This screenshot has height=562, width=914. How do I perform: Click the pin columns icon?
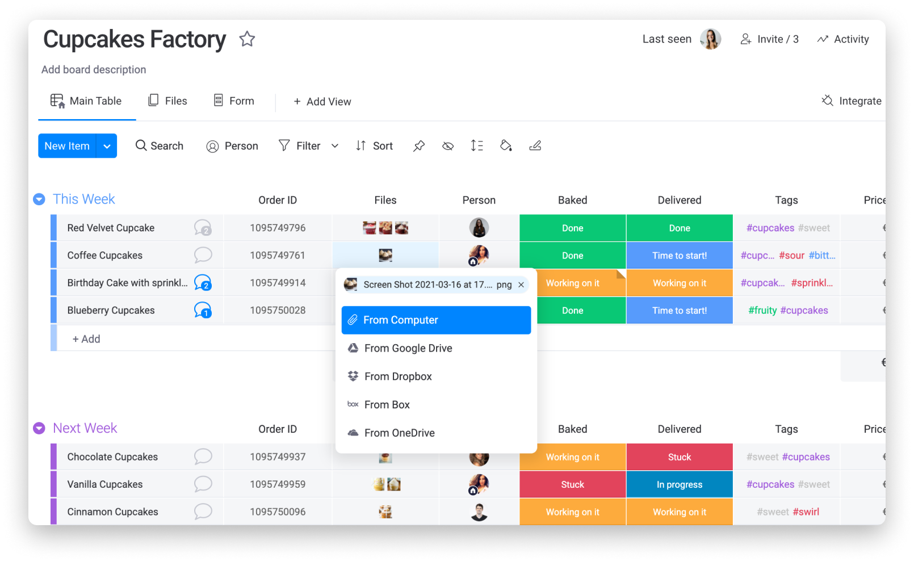419,146
